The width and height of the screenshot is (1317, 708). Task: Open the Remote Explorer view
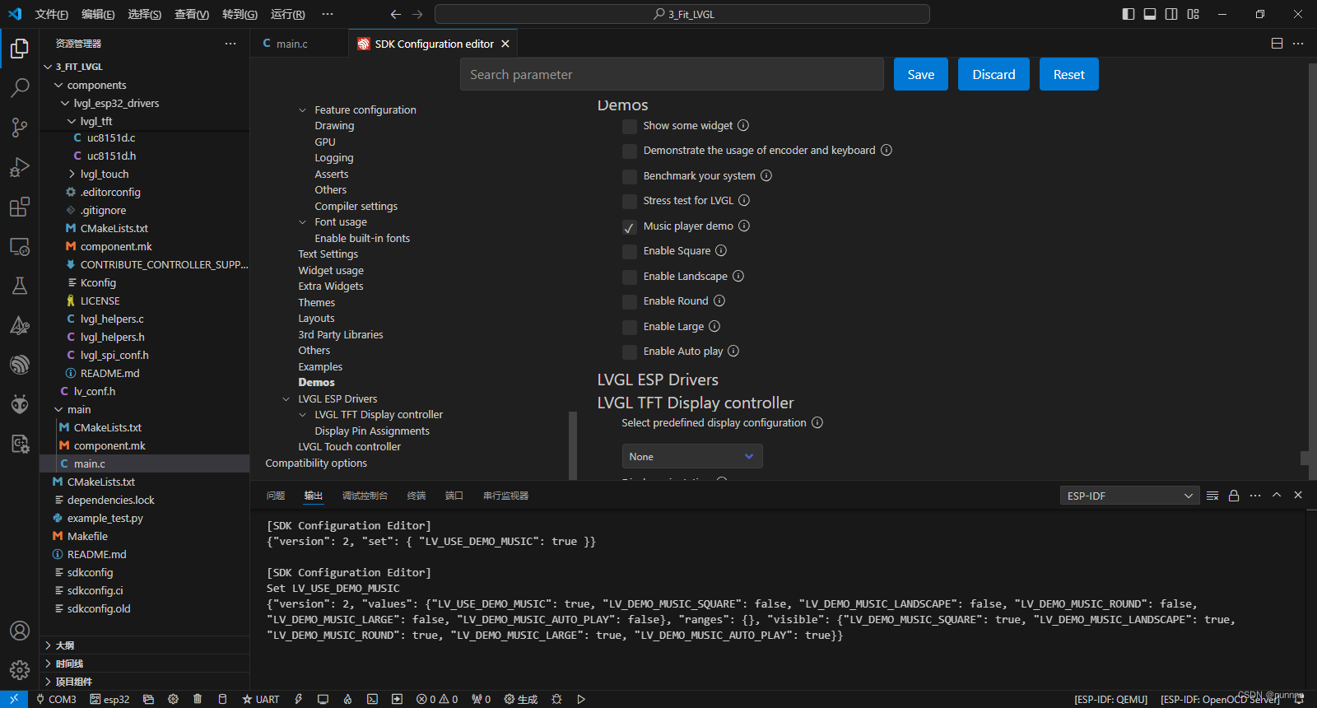coord(20,246)
